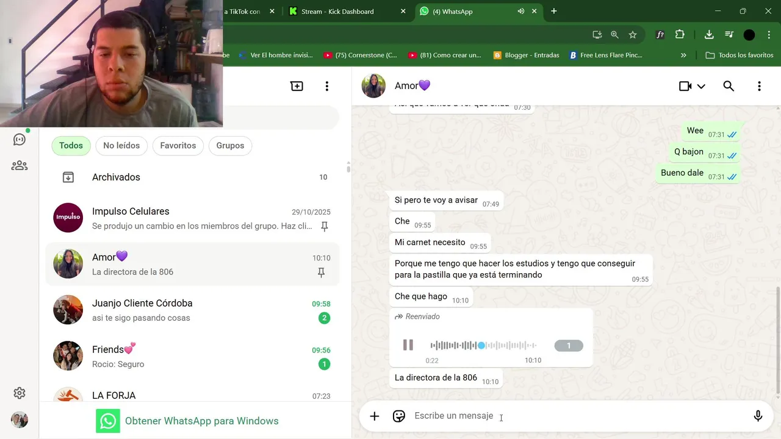This screenshot has height=439, width=781.
Task: Change voice message playback speed 1x
Action: (x=569, y=346)
